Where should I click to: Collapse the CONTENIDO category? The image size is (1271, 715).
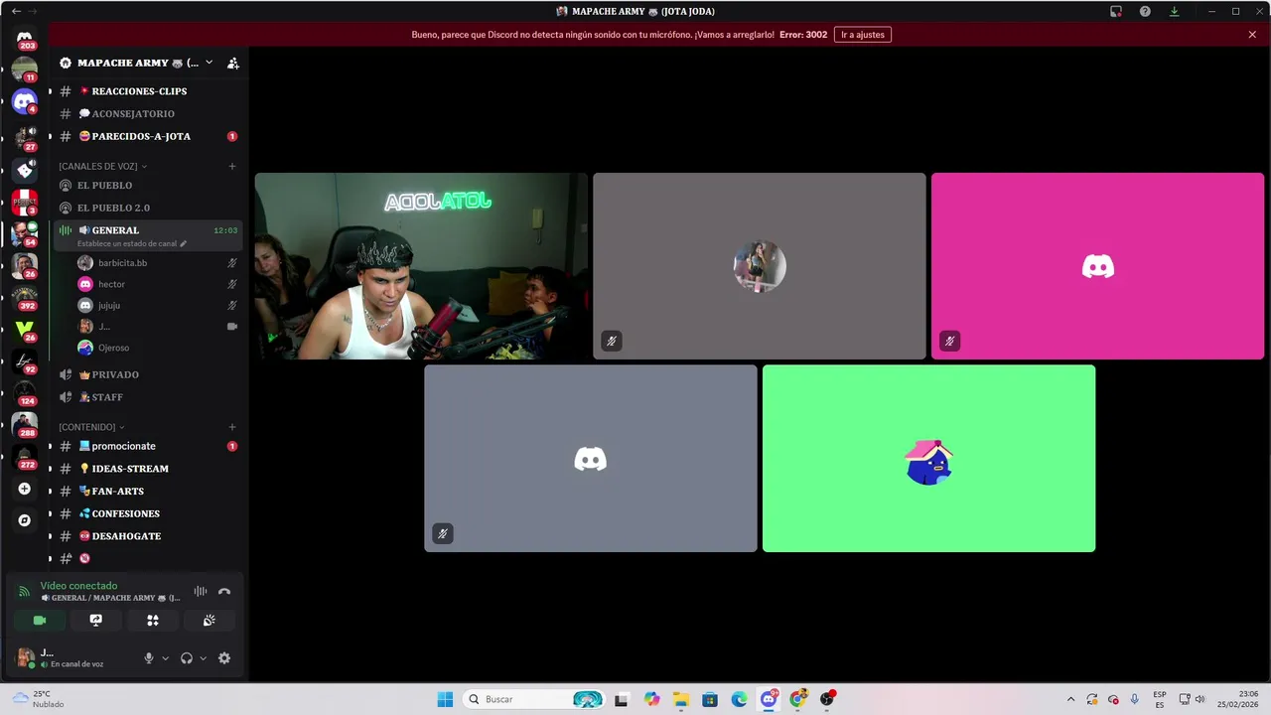tap(91, 427)
